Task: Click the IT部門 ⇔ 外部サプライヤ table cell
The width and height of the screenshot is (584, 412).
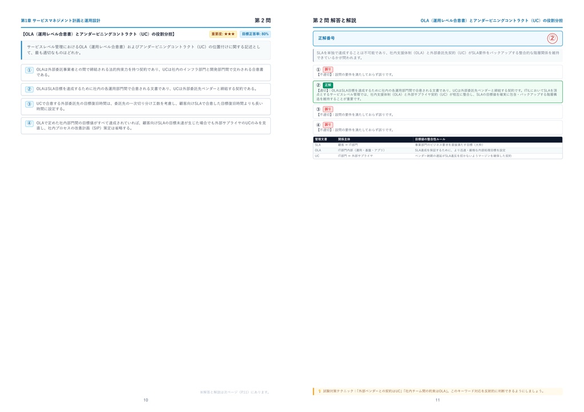Action: (355, 156)
